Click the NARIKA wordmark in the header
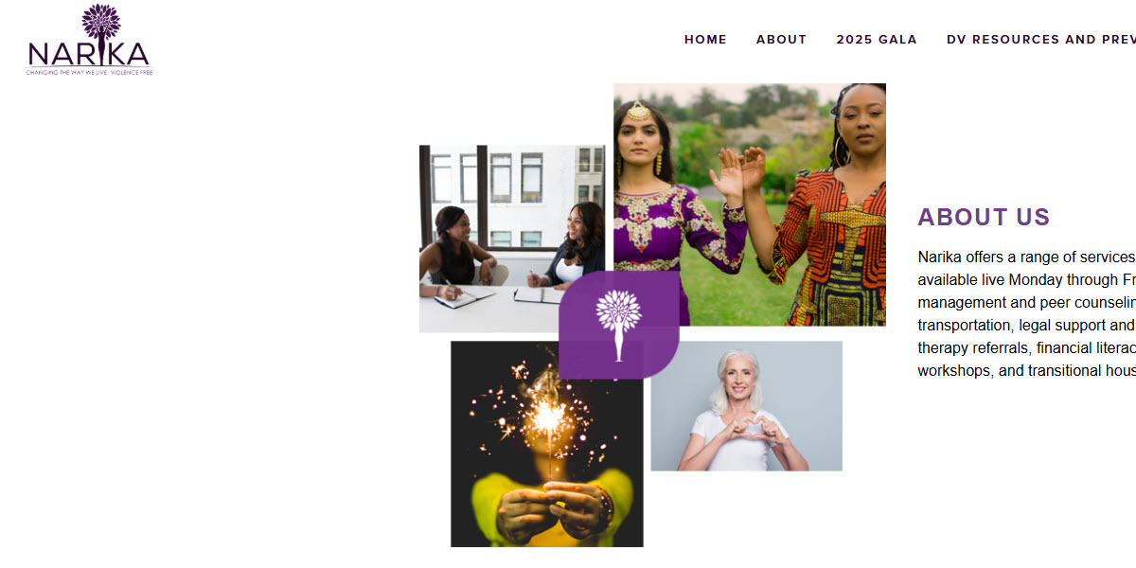The image size is (1136, 568). coord(89,54)
